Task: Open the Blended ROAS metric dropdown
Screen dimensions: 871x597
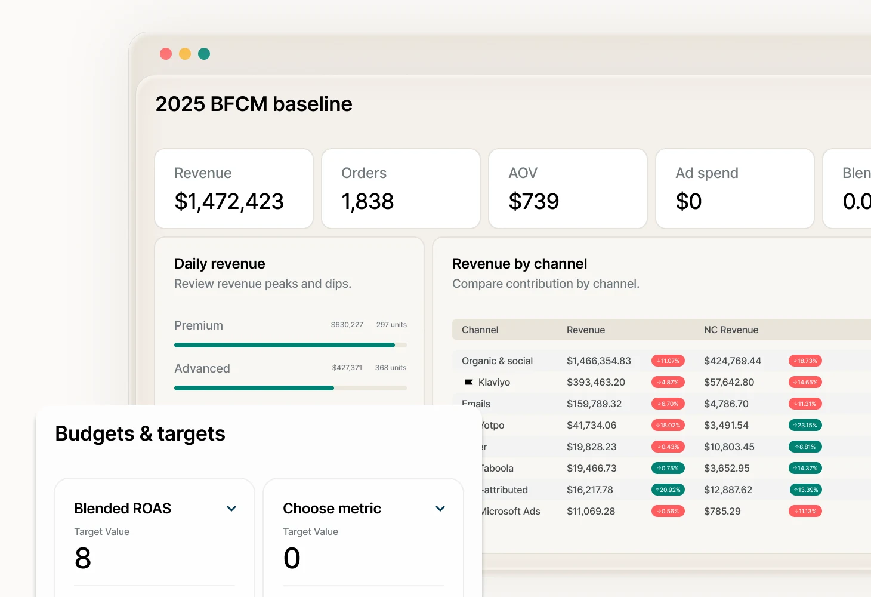Action: tap(231, 509)
